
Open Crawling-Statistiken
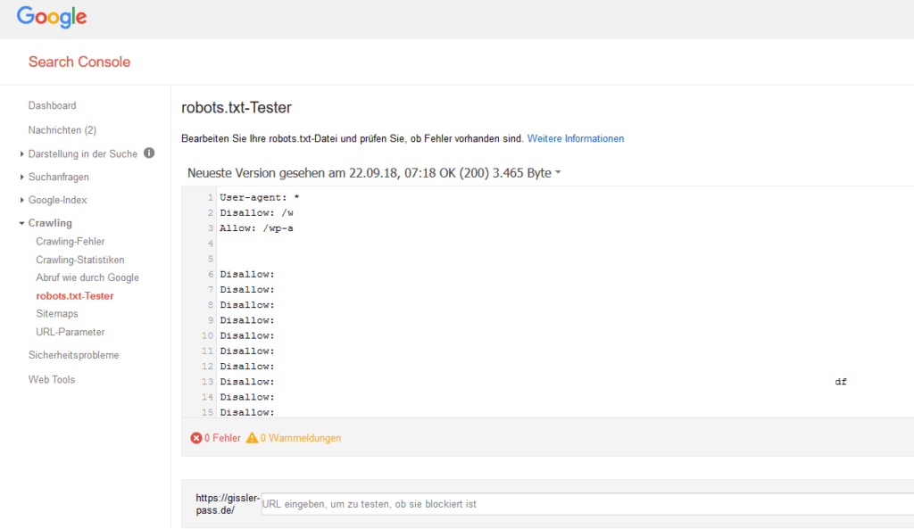(79, 260)
